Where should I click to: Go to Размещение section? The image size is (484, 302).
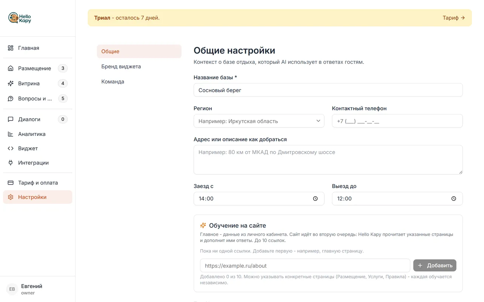click(x=37, y=68)
